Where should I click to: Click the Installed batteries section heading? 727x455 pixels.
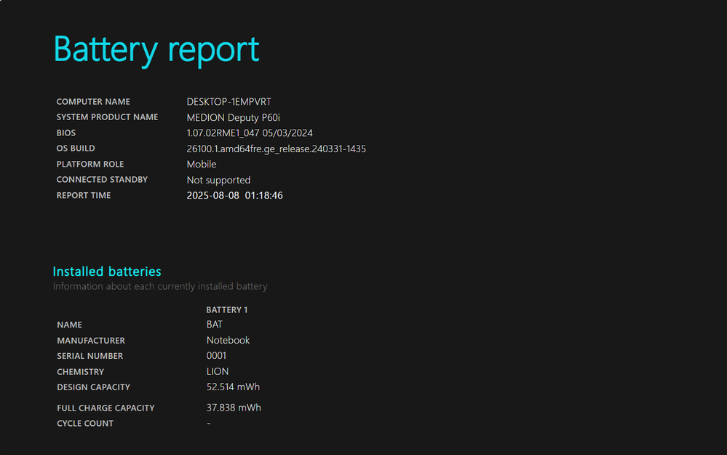pos(107,272)
